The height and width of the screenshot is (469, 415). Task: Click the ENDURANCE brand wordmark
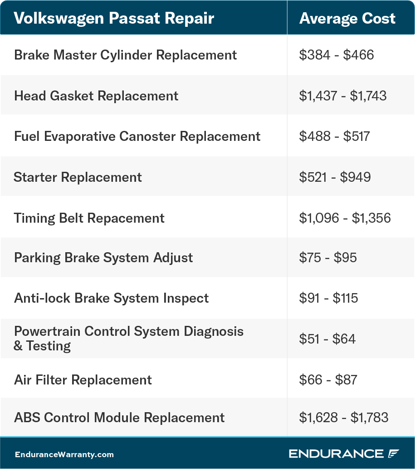coord(336,454)
